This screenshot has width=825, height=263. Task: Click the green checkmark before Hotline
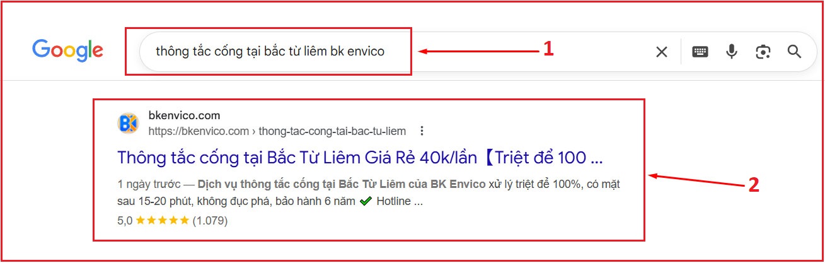click(366, 202)
